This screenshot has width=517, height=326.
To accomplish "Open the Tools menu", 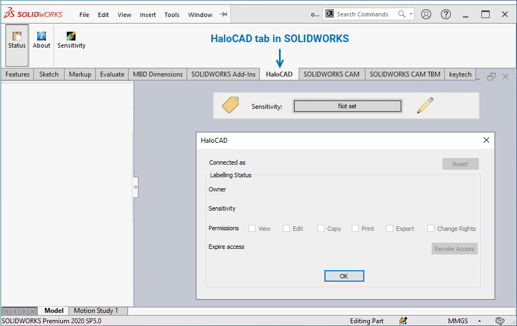I will 172,15.
